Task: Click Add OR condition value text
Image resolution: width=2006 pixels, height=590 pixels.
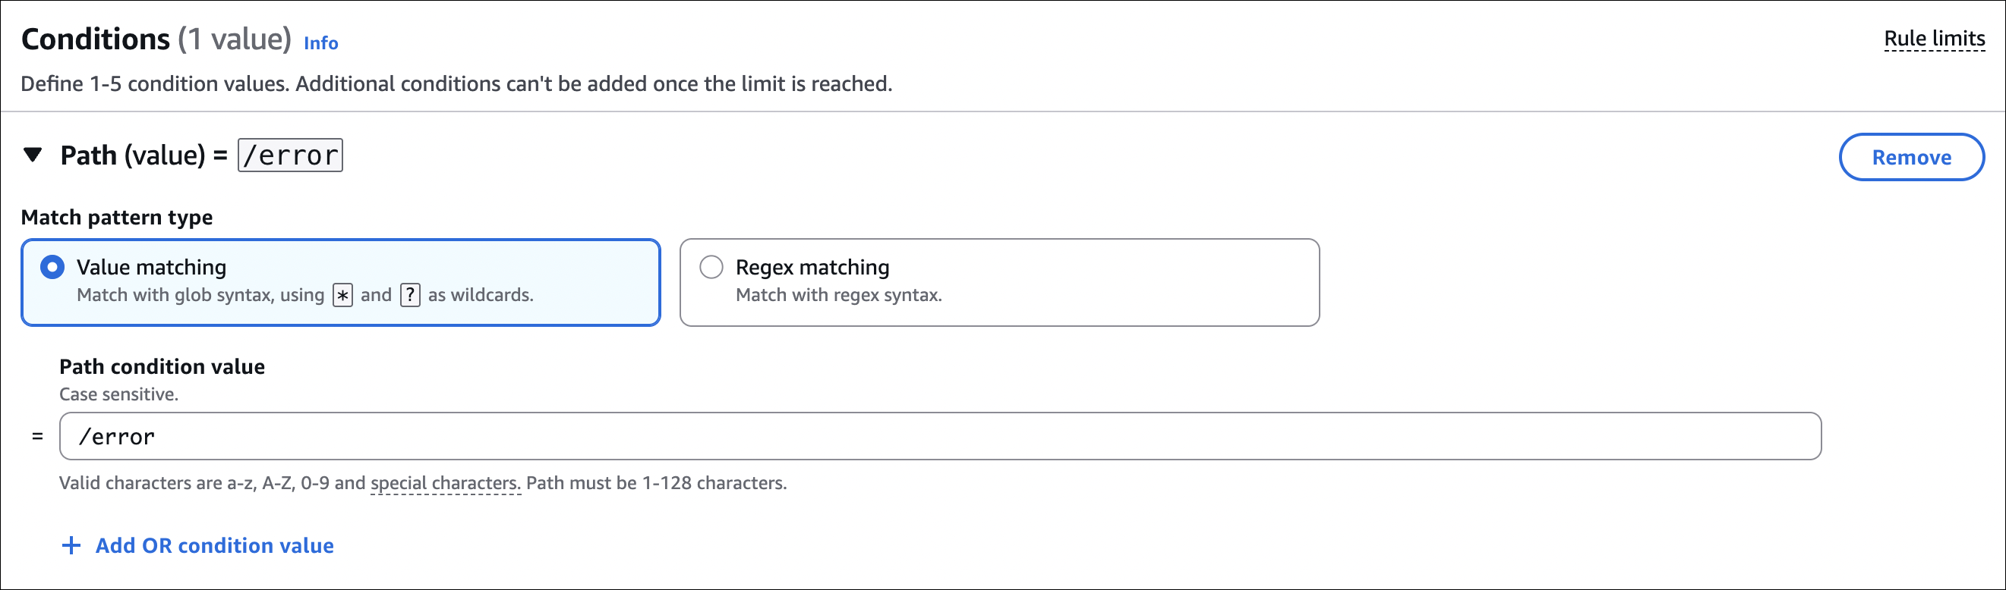Action: pos(214,546)
